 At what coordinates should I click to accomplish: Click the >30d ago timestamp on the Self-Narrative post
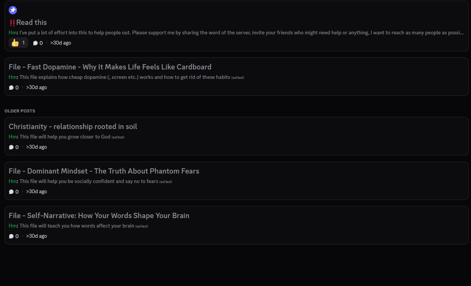37,236
